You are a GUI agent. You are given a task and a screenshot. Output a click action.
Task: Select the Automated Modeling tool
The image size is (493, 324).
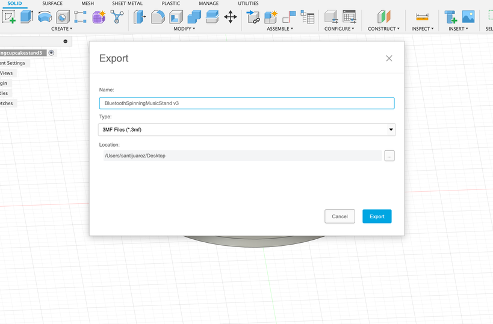[x=117, y=17]
